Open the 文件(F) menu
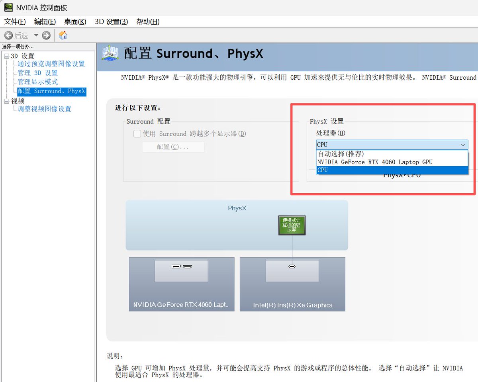This screenshot has width=478, height=382. click(x=15, y=22)
